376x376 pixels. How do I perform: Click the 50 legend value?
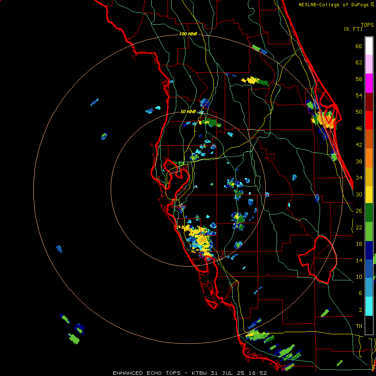pos(359,112)
